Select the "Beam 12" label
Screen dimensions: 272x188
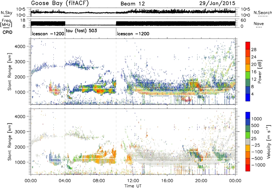133,4
